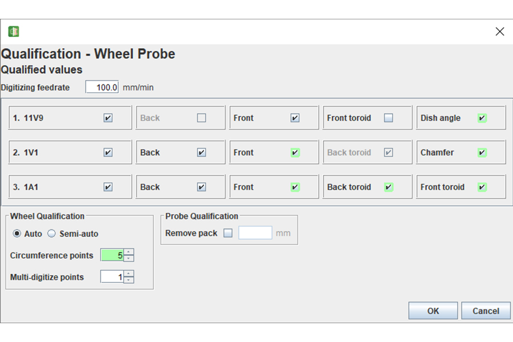The width and height of the screenshot is (513, 342).
Task: Decrease Circumference points with down arrow
Action: tap(129, 258)
